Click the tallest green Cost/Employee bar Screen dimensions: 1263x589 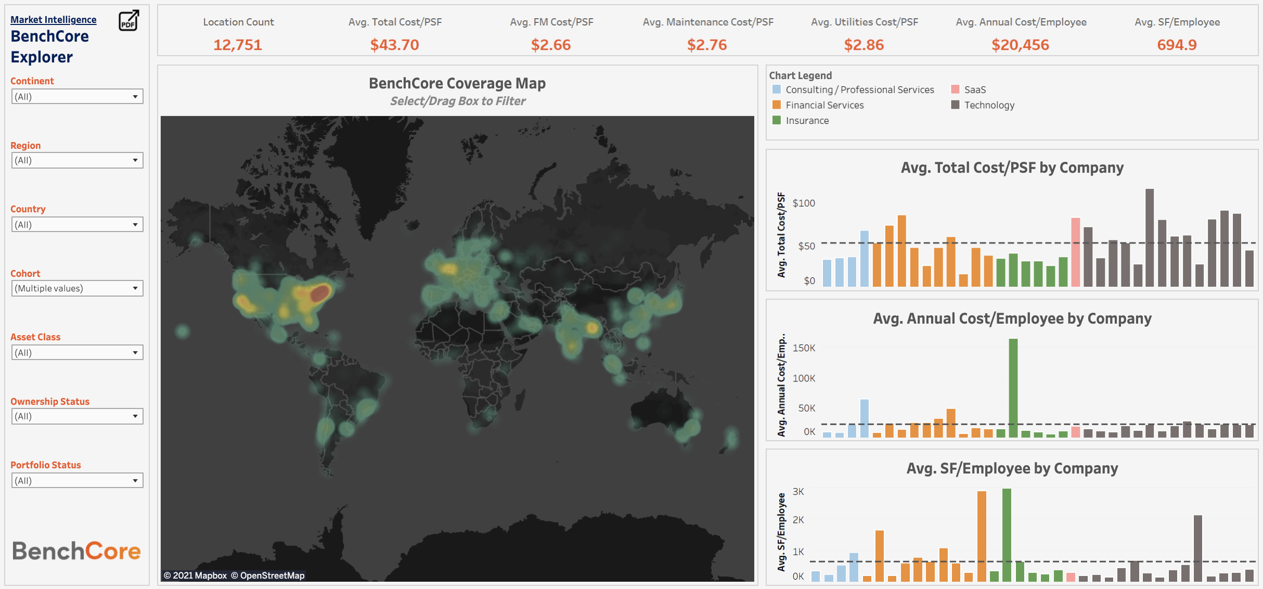(x=1013, y=388)
